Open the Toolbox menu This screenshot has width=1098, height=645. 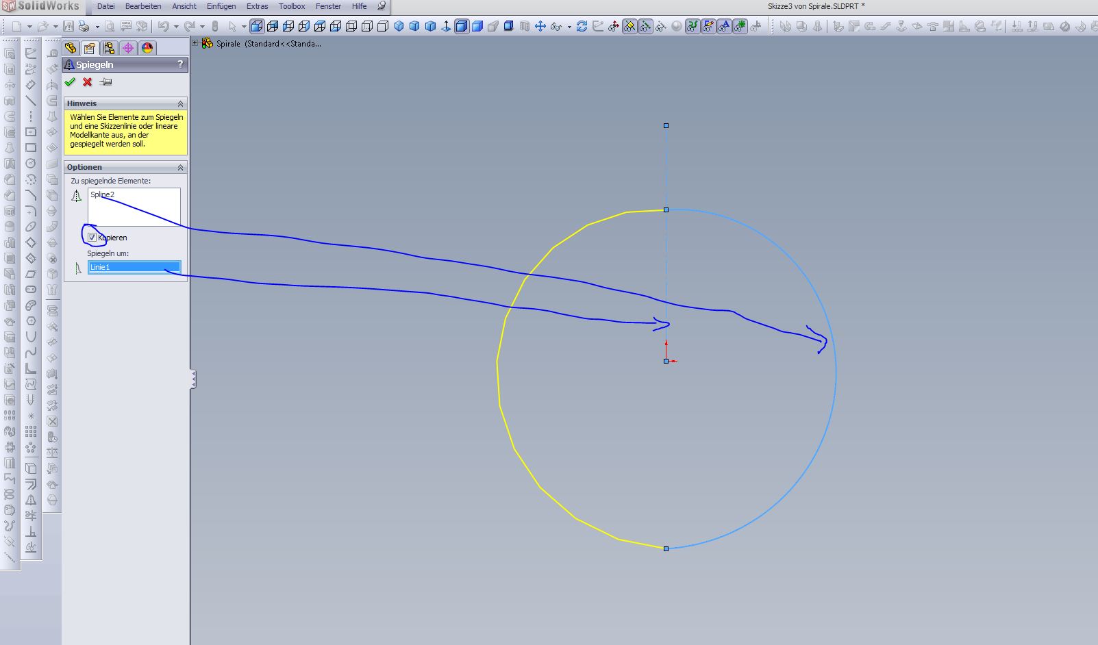pyautogui.click(x=292, y=6)
